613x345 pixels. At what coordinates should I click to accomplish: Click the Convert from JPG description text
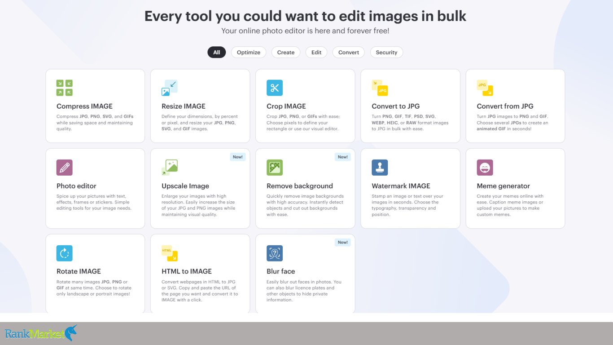coord(512,123)
